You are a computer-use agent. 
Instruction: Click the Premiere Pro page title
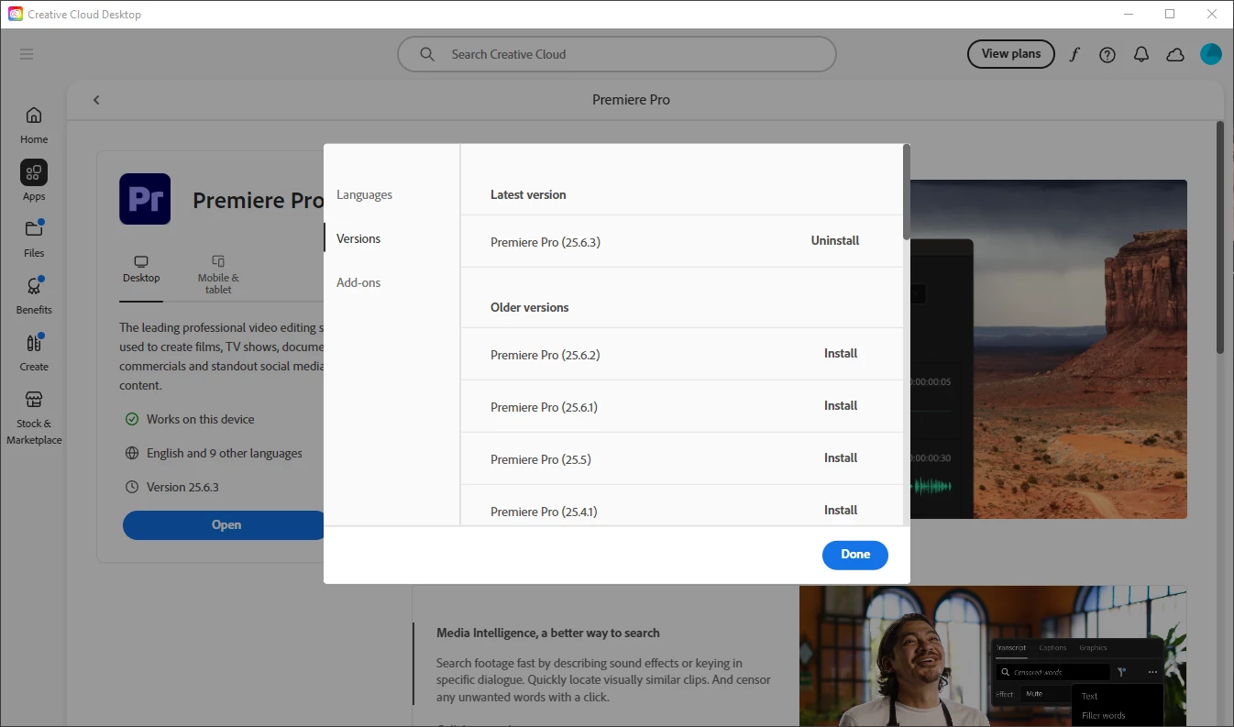[632, 100]
